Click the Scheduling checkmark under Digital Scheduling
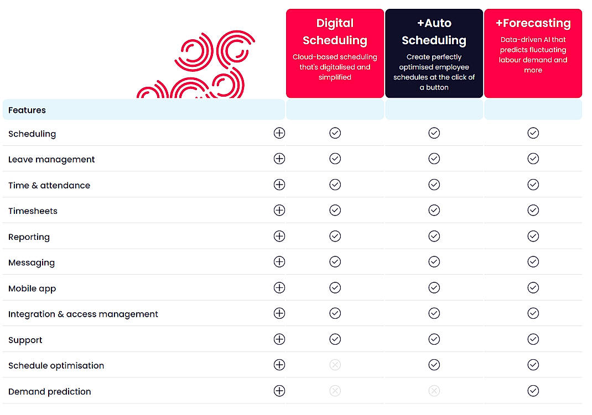592x415 pixels. click(335, 133)
